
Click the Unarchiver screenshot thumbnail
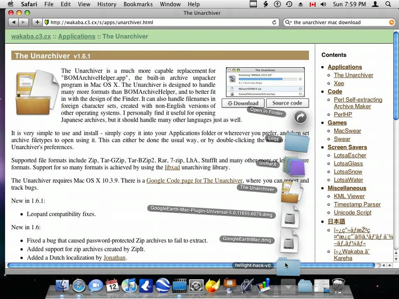265,82
